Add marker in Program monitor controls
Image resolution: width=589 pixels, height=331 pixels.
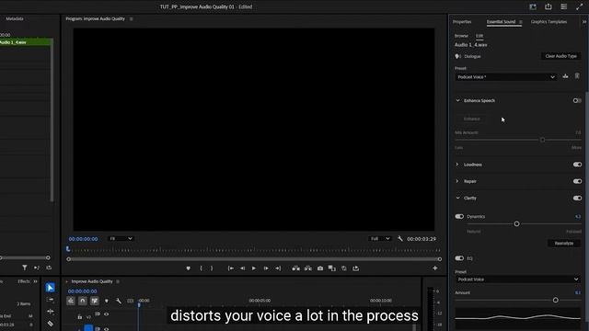click(188, 268)
